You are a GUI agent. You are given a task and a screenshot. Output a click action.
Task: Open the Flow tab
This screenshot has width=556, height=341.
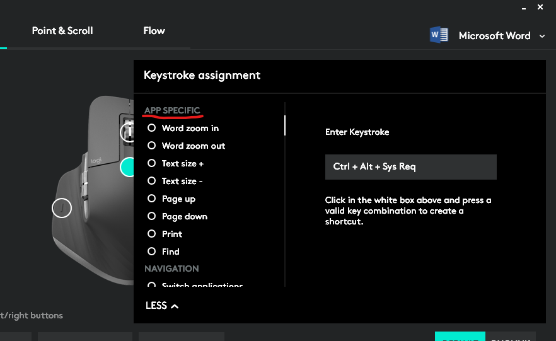(154, 30)
